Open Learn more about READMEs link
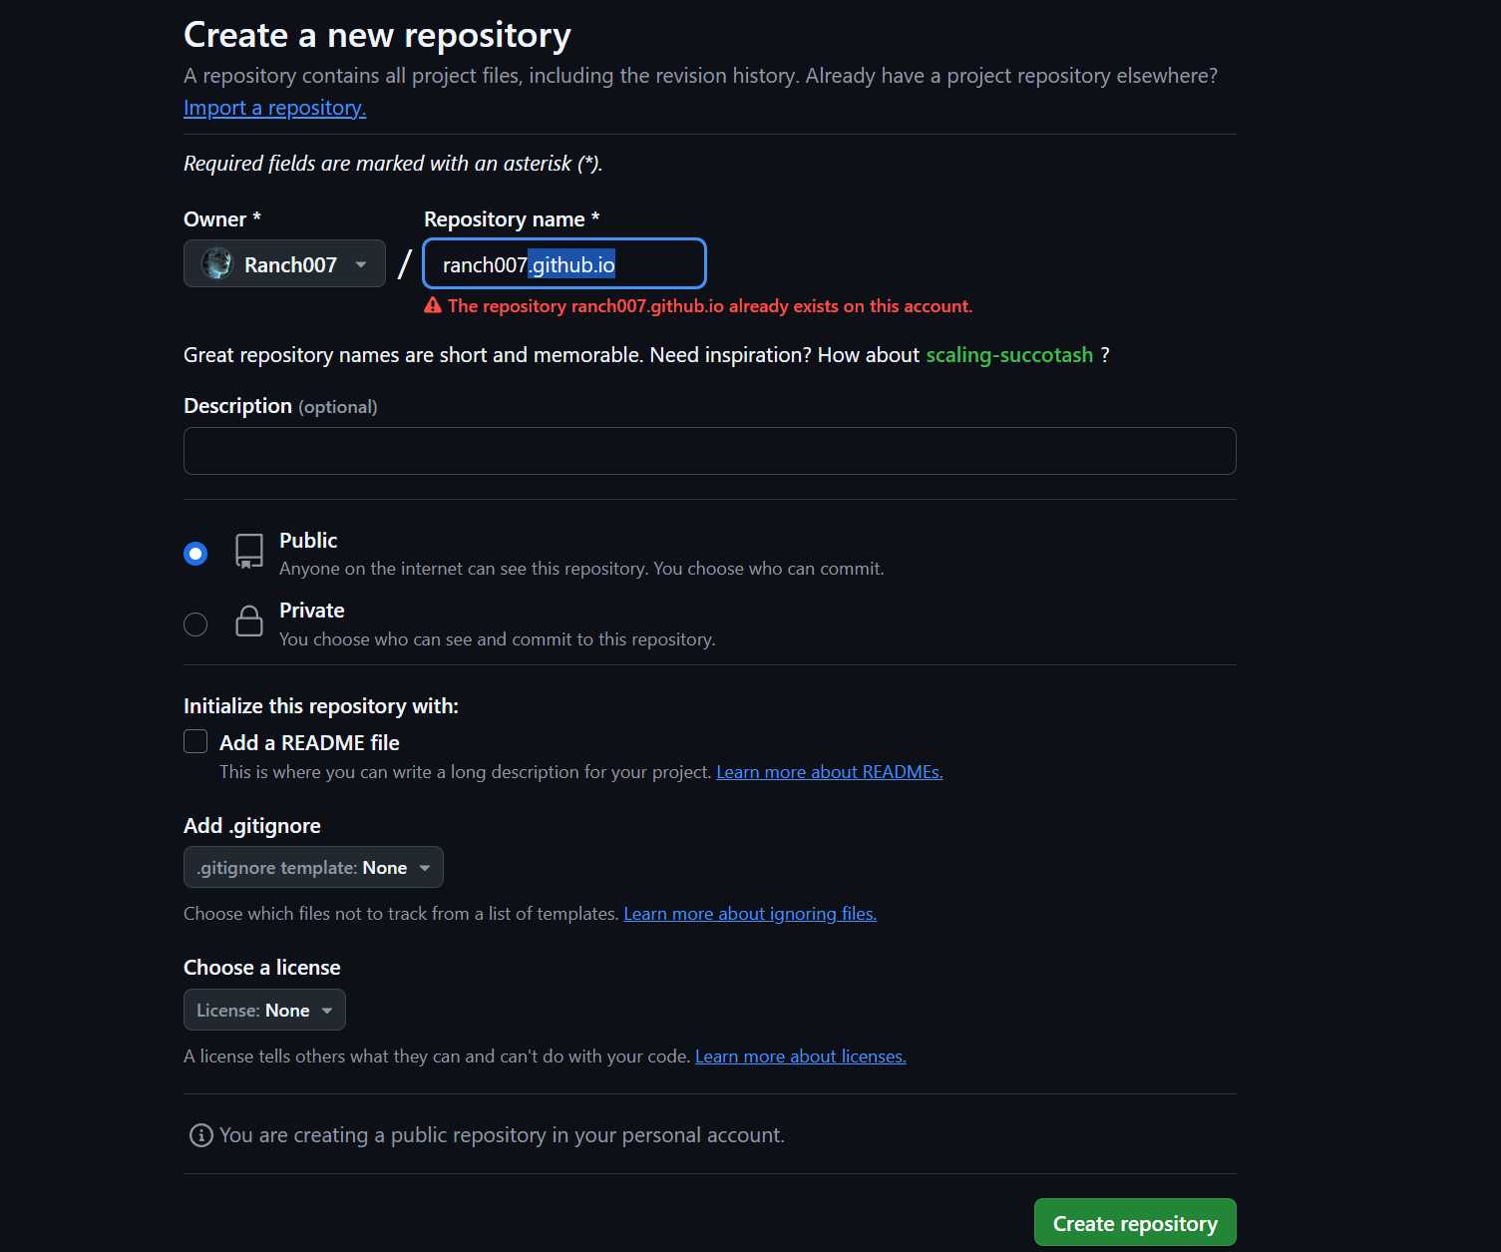 829,772
